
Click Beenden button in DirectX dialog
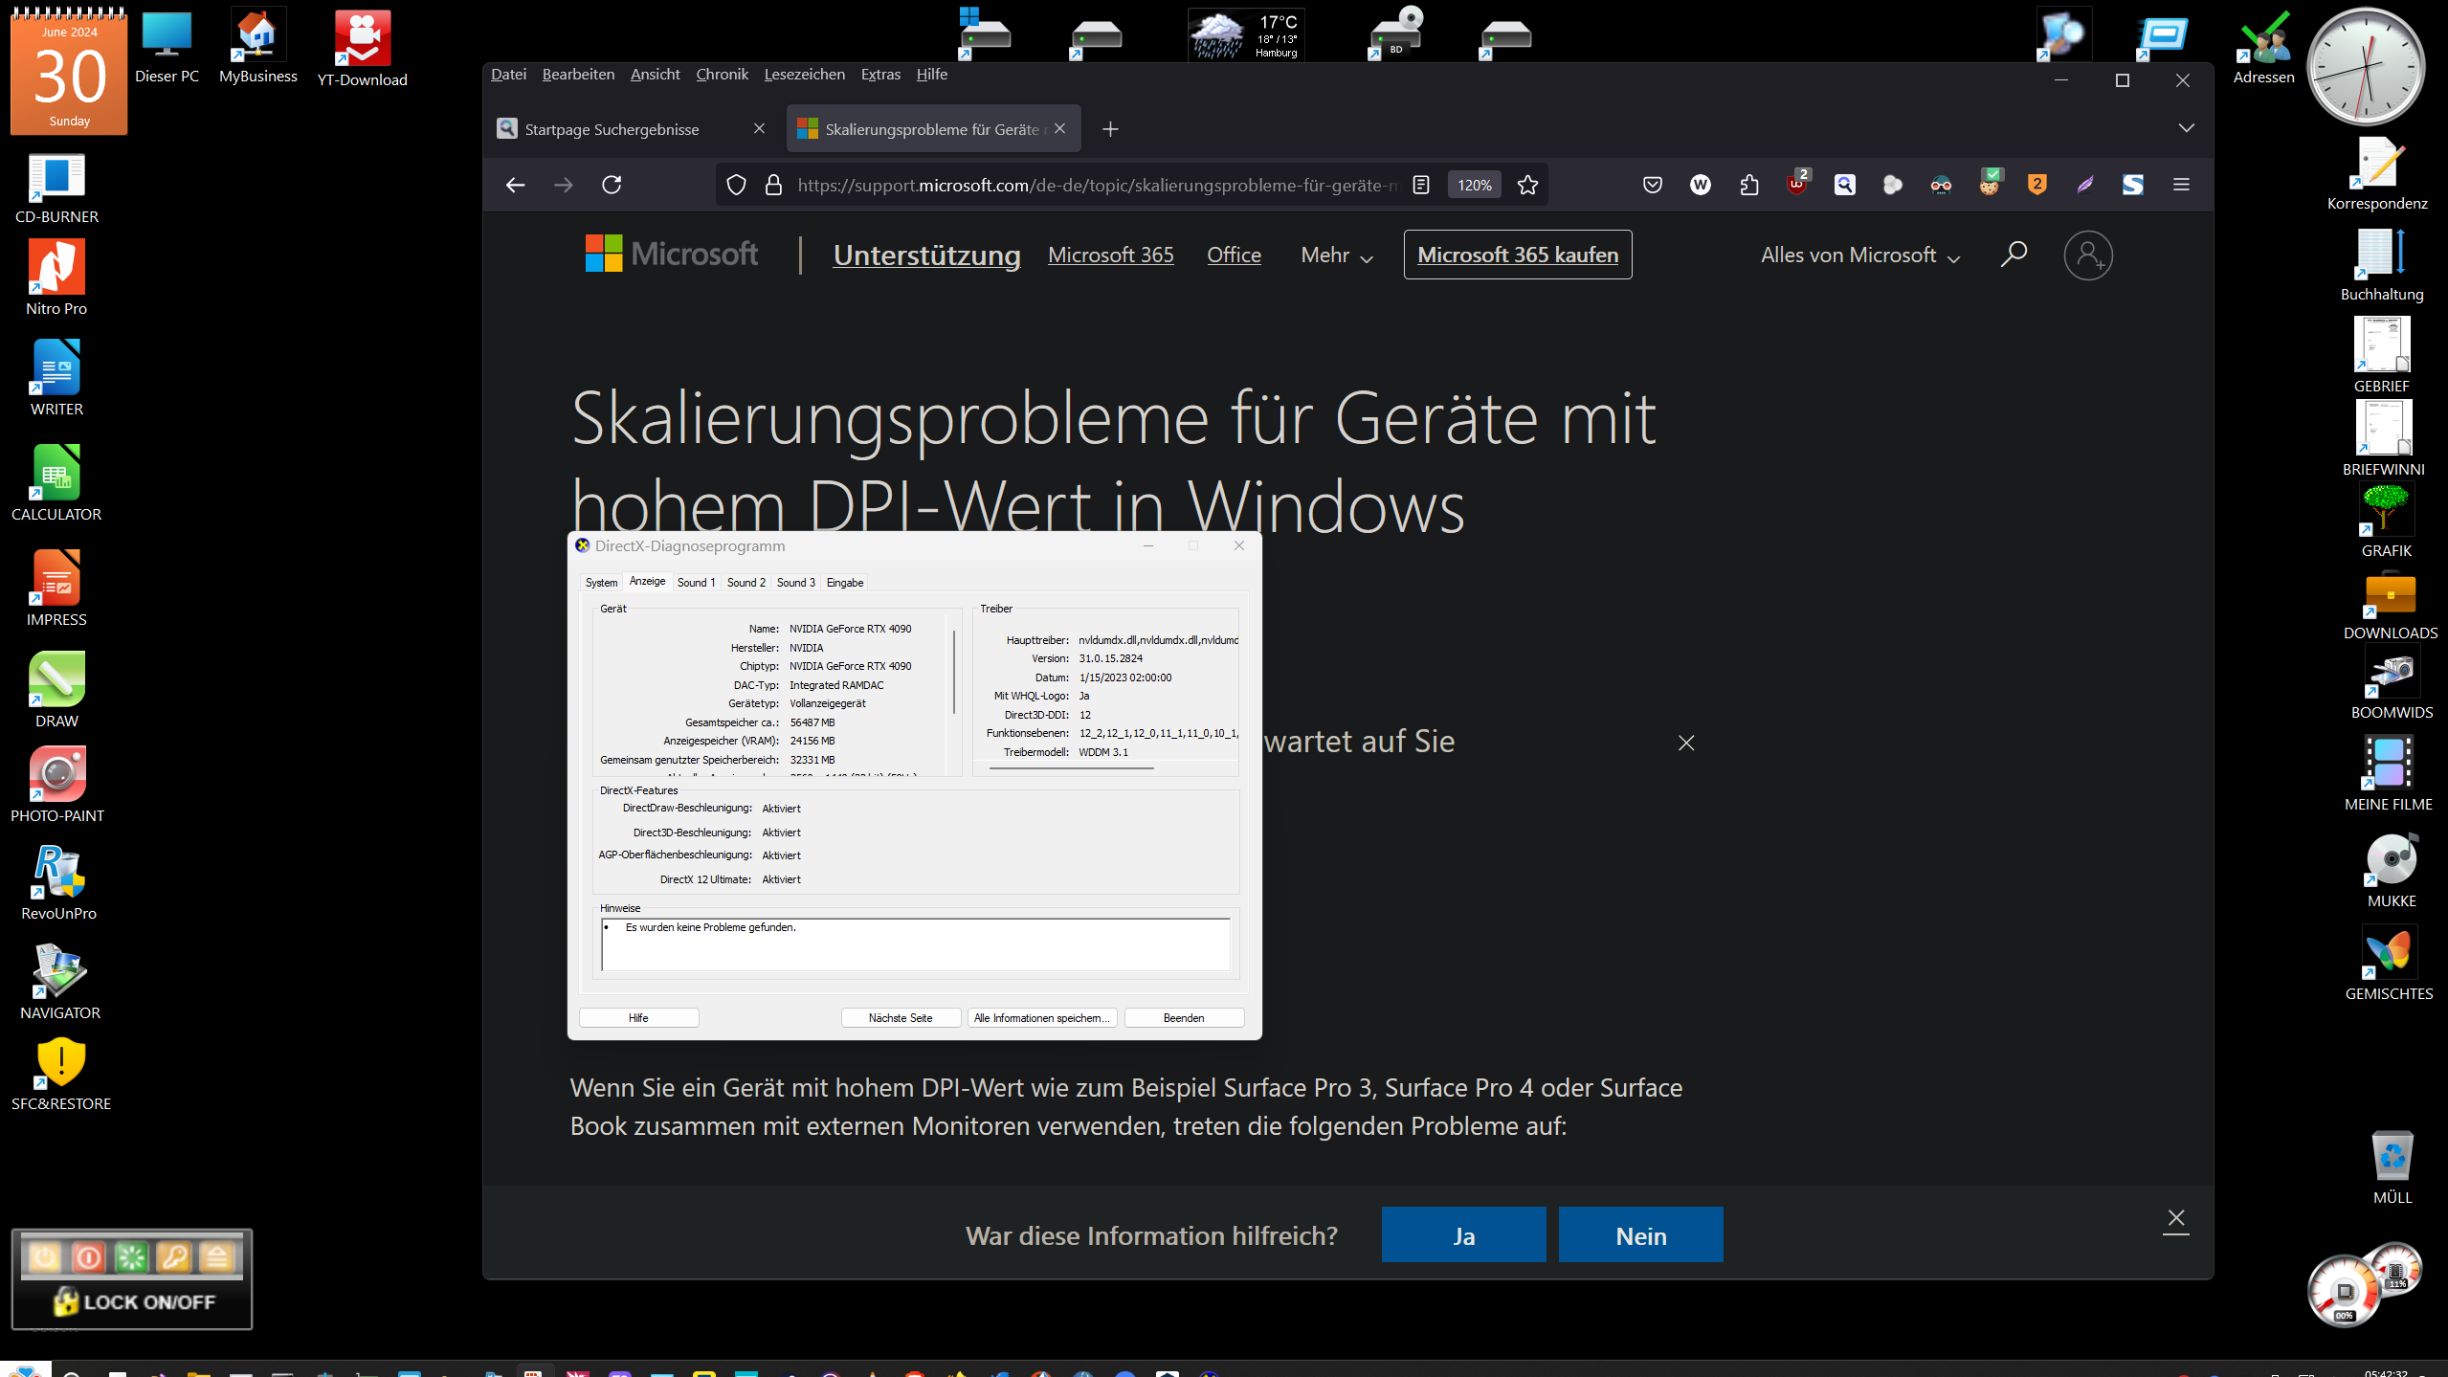(x=1184, y=1018)
